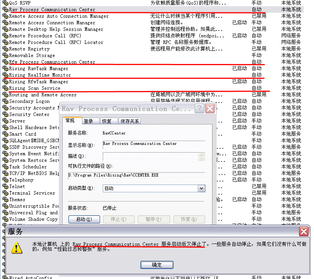Close the Rav Process Communication properties dialog
This screenshot has height=279, width=314.
(x=210, y=109)
